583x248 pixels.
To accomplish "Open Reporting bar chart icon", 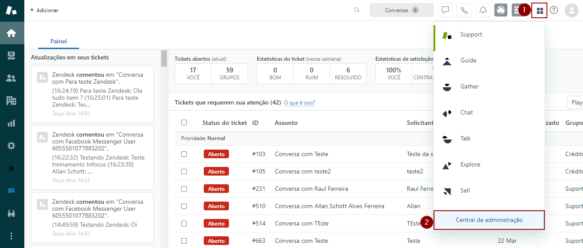I will point(12,123).
